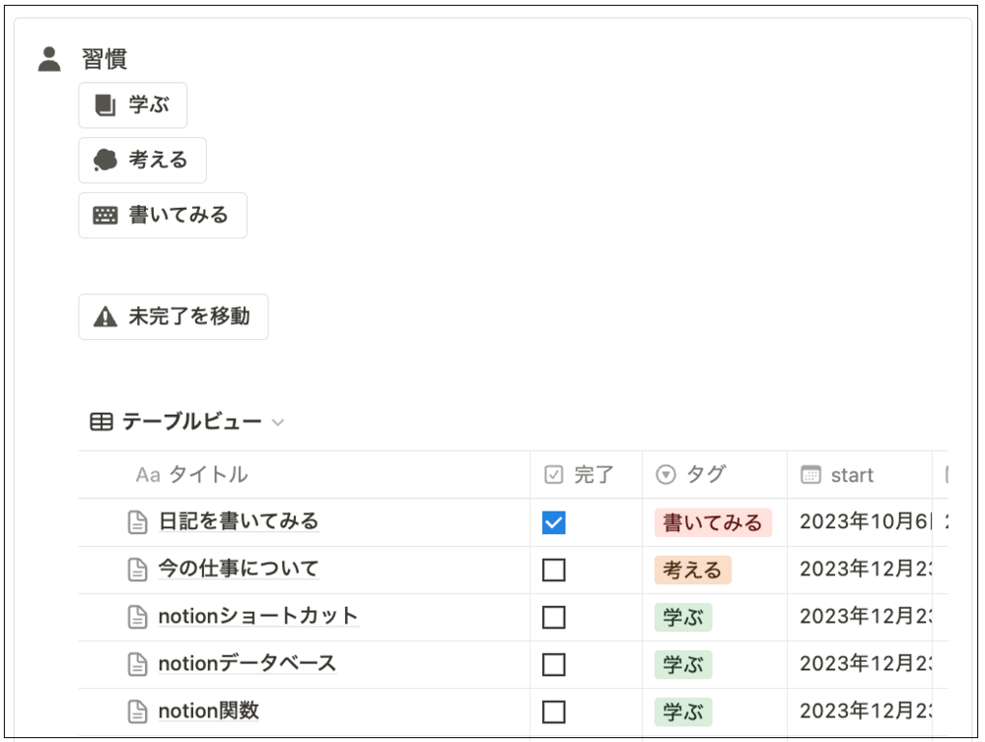Click the table icon beside テーブルビュー
The image size is (985, 742).
pyautogui.click(x=101, y=422)
